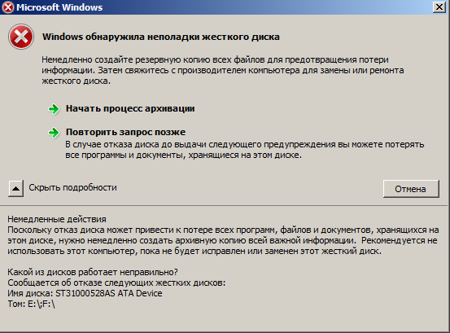Choose Повторить запрос позже option
This screenshot has height=333, width=450.
[125, 132]
